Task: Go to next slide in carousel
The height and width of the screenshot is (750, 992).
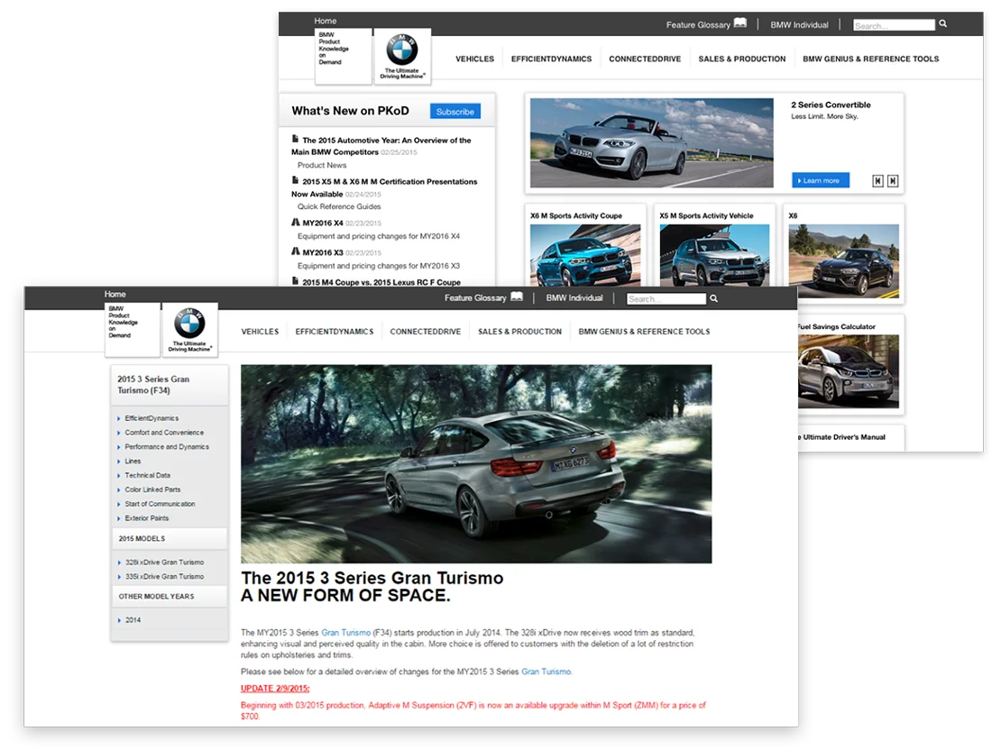Action: coord(893,181)
